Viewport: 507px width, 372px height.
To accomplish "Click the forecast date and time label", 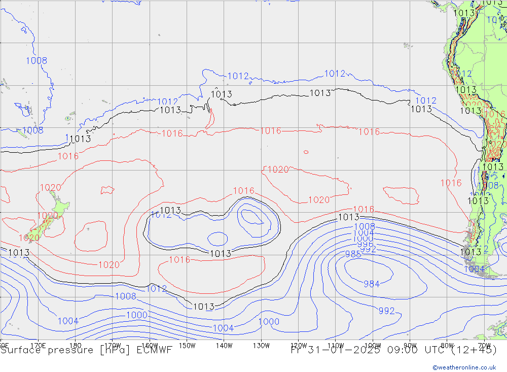I will pos(393,350).
